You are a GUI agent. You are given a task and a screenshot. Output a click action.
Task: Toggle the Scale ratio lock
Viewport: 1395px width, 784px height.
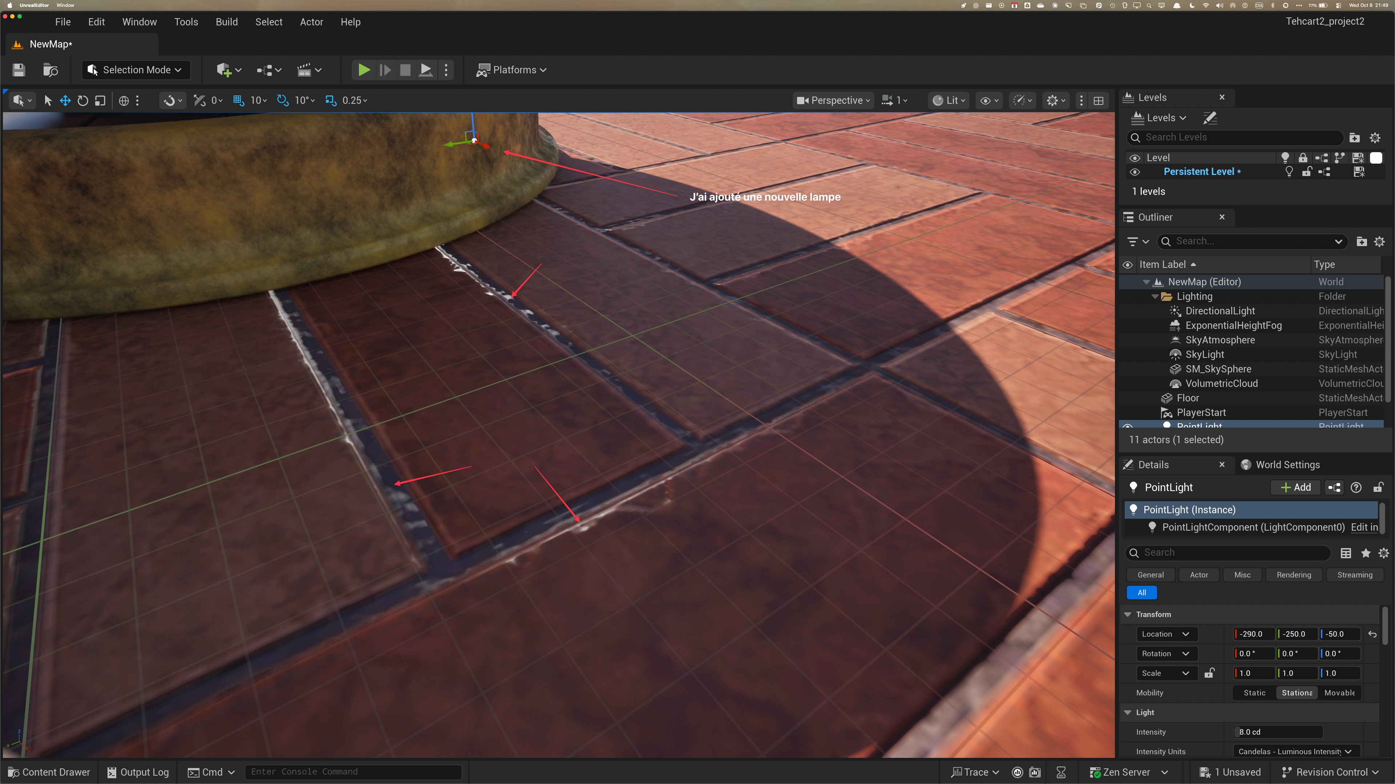[1209, 673]
